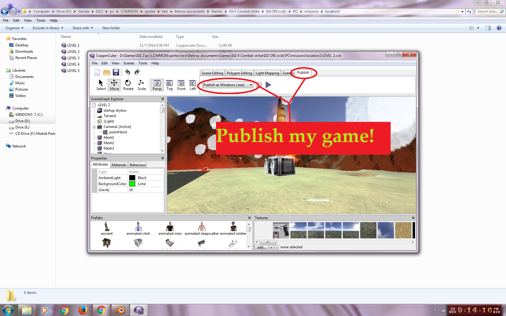Collapse the Camera1 [Active] node
The width and height of the screenshot is (506, 316).
coord(94,127)
